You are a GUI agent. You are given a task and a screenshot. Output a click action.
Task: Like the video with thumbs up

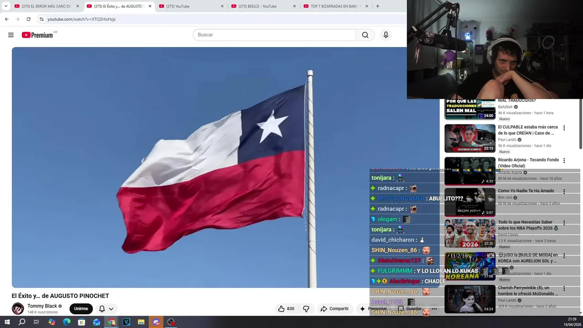coord(286,309)
